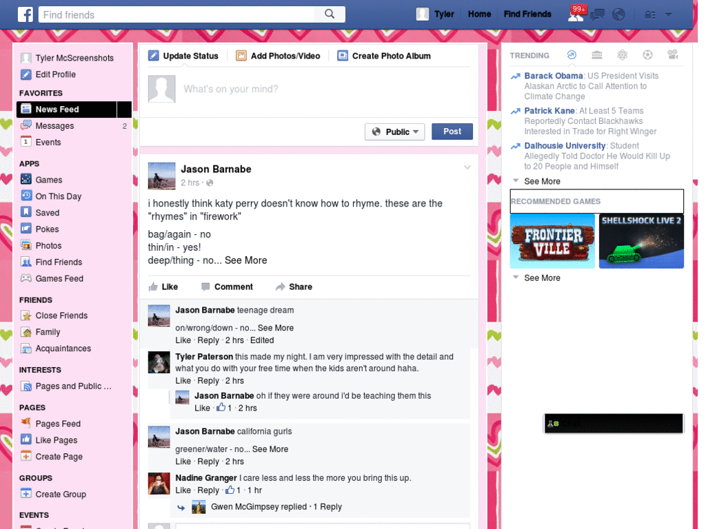The width and height of the screenshot is (706, 529).
Task: Open Find Friends in top navigation
Action: pos(527,14)
